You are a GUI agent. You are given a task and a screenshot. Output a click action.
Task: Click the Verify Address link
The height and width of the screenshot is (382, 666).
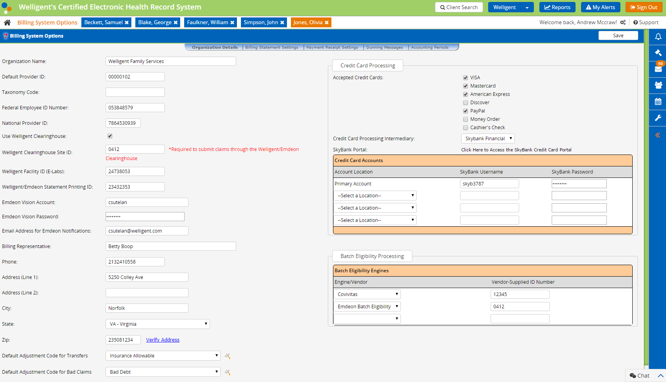pos(163,340)
